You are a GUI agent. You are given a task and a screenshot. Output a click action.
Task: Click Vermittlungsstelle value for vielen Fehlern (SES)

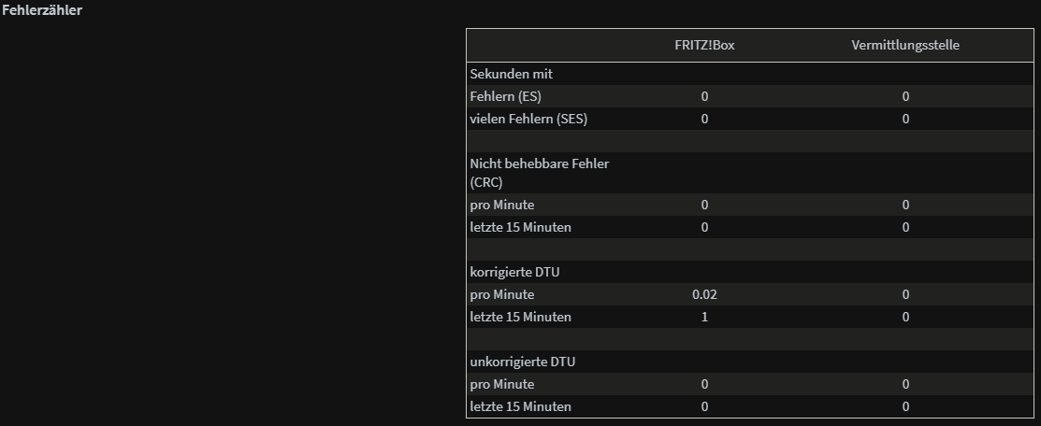(905, 119)
